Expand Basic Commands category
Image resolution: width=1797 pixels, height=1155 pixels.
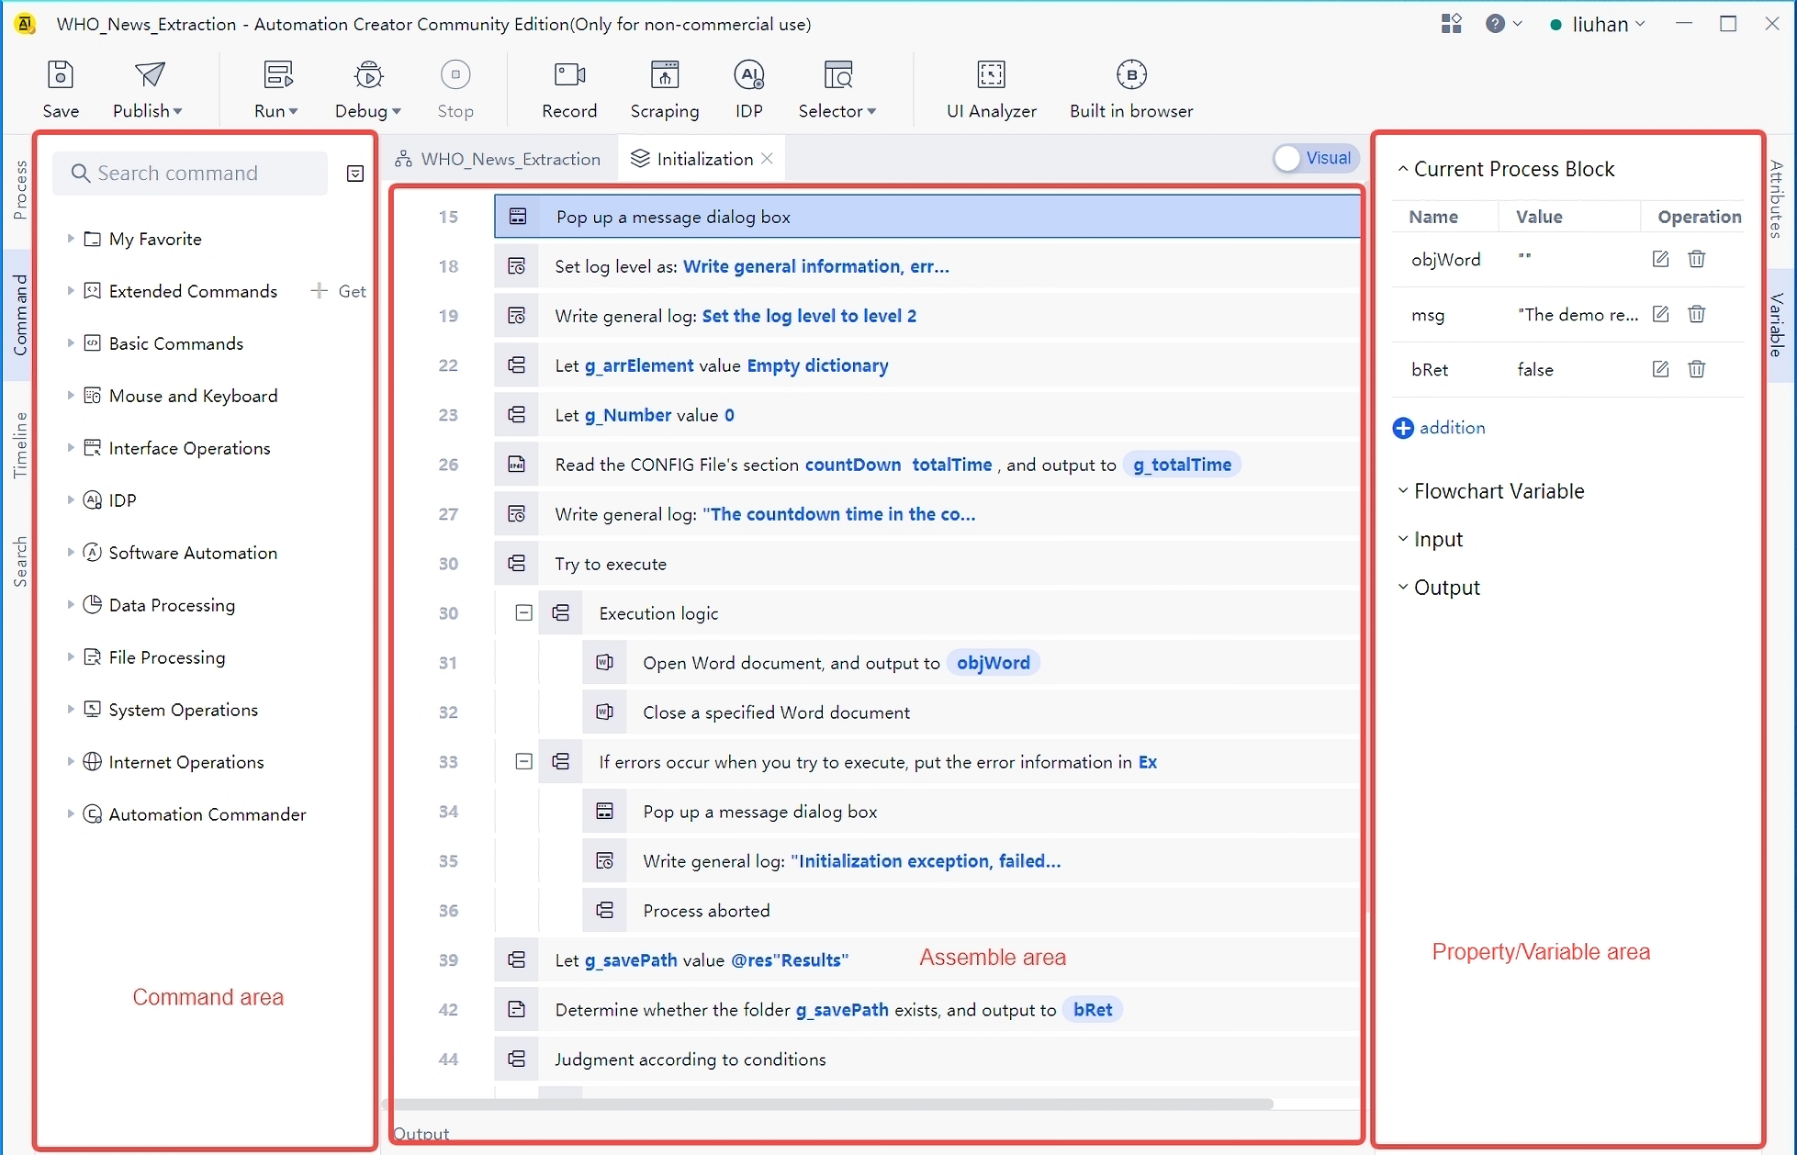(71, 343)
